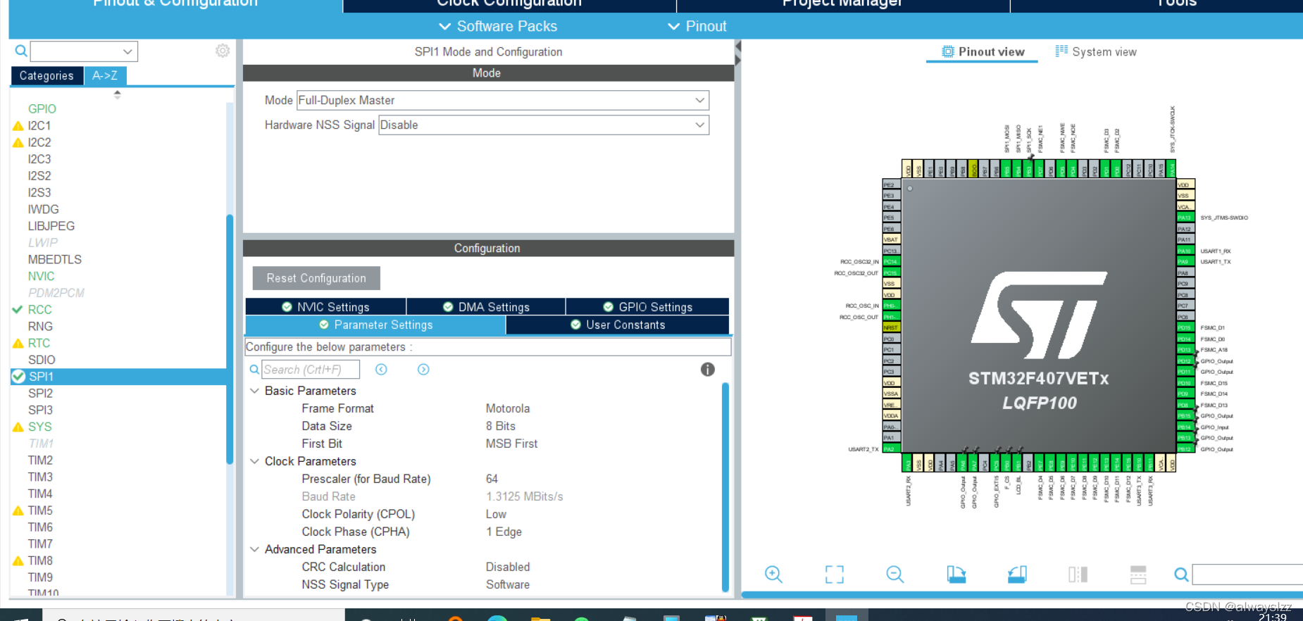This screenshot has width=1303, height=621.
Task: Expand the Pinout menu
Action: pyautogui.click(x=697, y=26)
